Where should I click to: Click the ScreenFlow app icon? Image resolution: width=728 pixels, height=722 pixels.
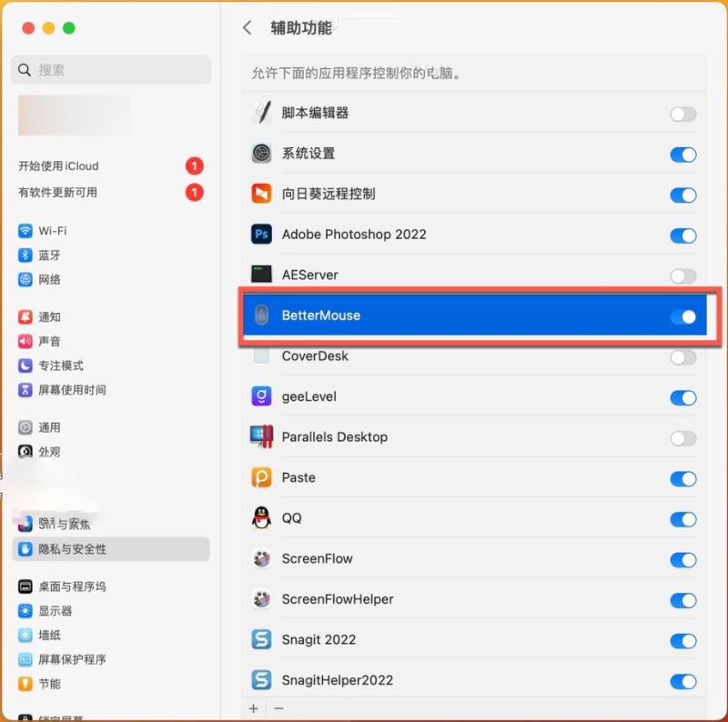(x=261, y=558)
